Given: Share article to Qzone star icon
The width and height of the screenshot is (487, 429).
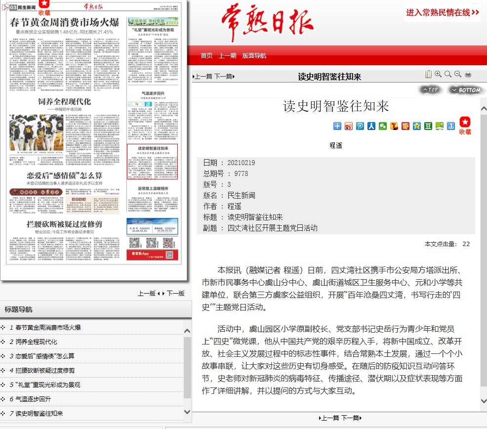Looking at the screenshot, I should (x=417, y=126).
